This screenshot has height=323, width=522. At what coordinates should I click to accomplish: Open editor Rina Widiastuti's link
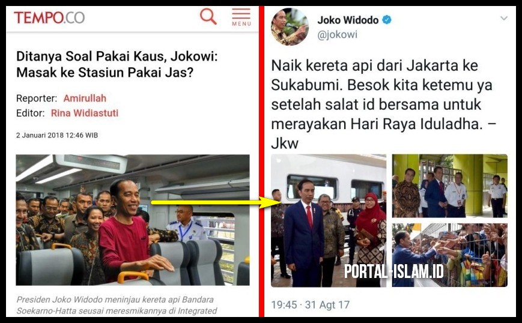pyautogui.click(x=85, y=113)
